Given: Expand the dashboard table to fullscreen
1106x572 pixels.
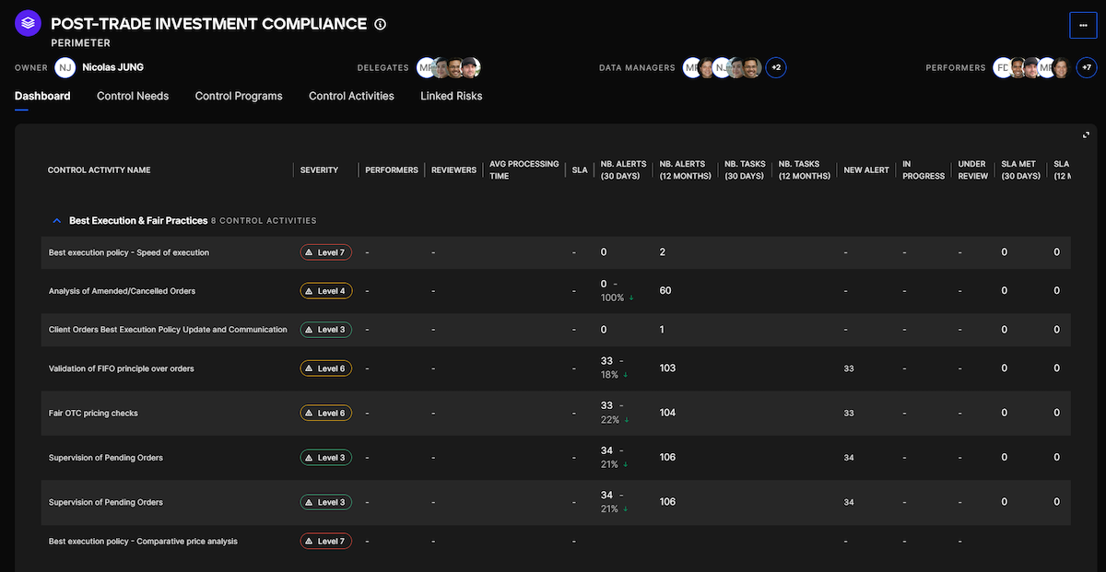Looking at the screenshot, I should (1086, 135).
